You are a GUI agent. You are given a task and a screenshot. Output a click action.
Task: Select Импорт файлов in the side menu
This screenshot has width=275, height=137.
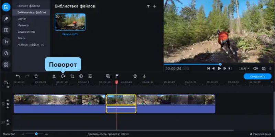pos(29,6)
